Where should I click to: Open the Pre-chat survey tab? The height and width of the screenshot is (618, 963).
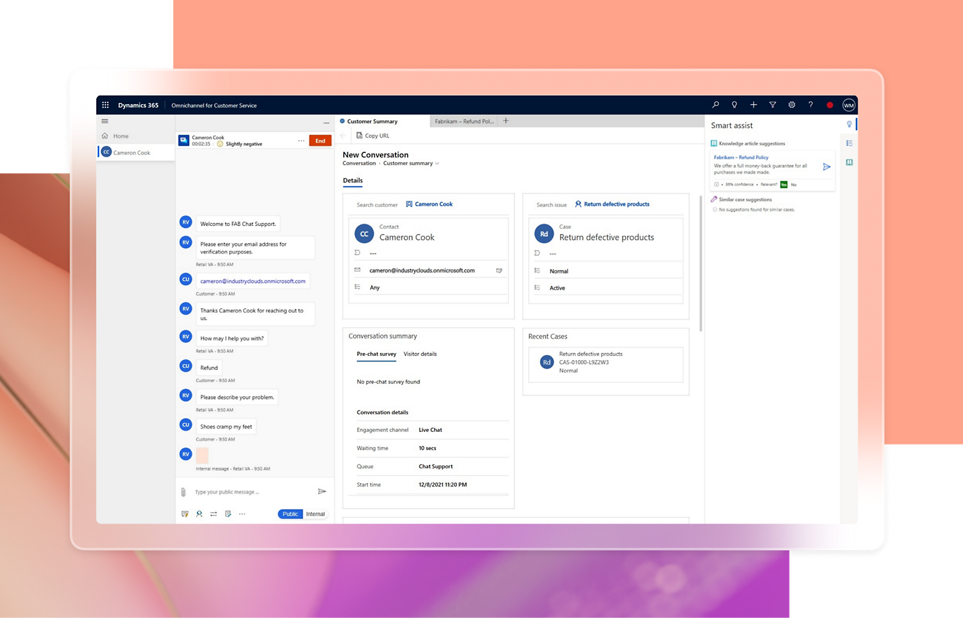[x=376, y=354]
